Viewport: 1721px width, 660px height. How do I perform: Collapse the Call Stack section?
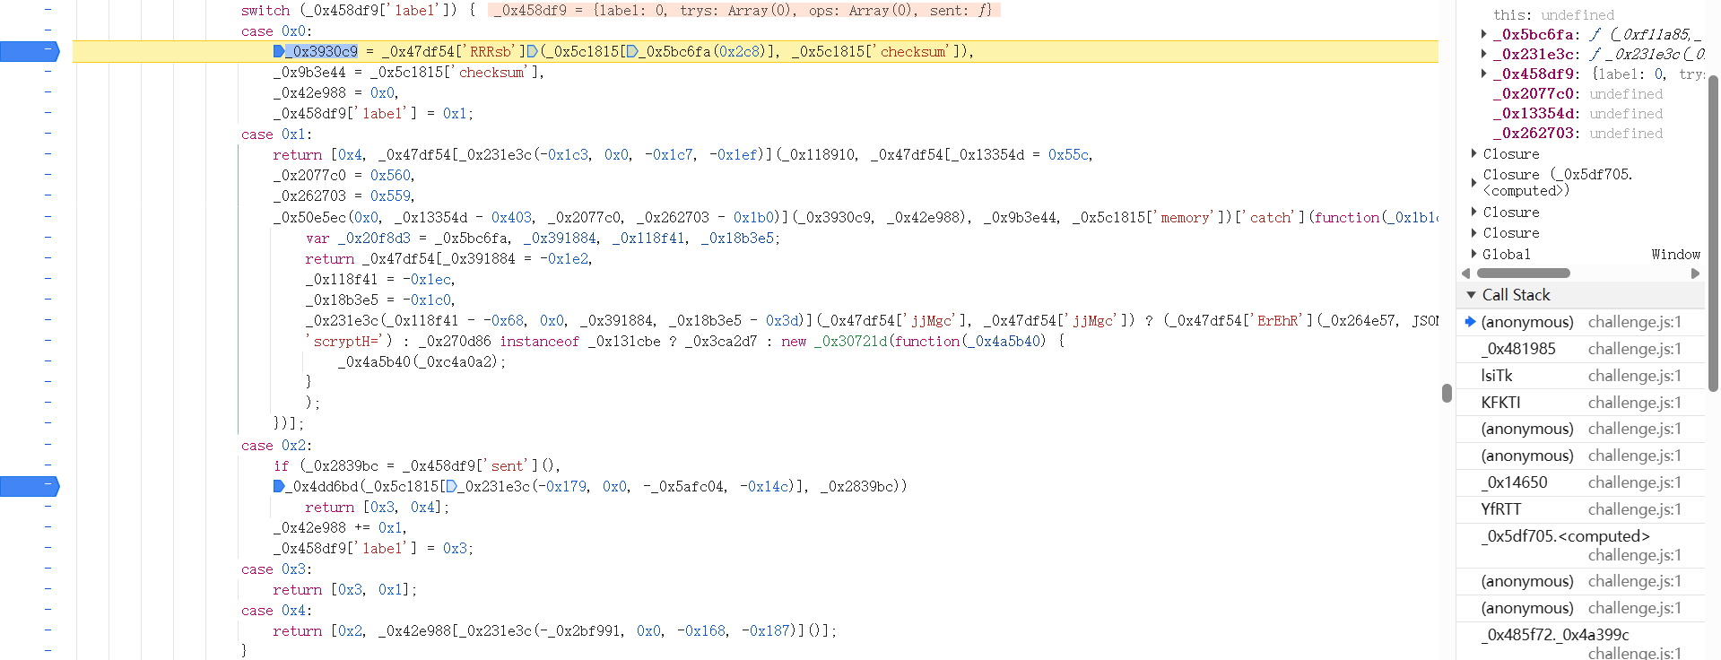pos(1471,295)
